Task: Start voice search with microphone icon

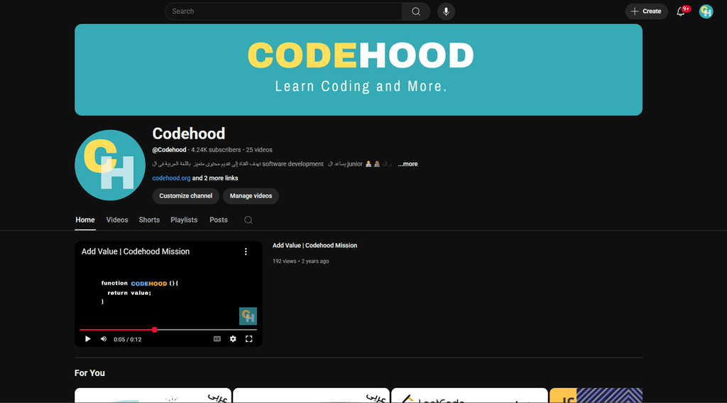Action: click(x=446, y=11)
